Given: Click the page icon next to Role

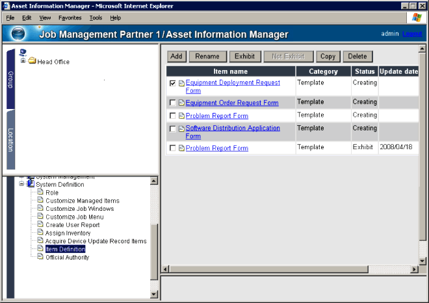Looking at the screenshot, I should (x=40, y=192).
